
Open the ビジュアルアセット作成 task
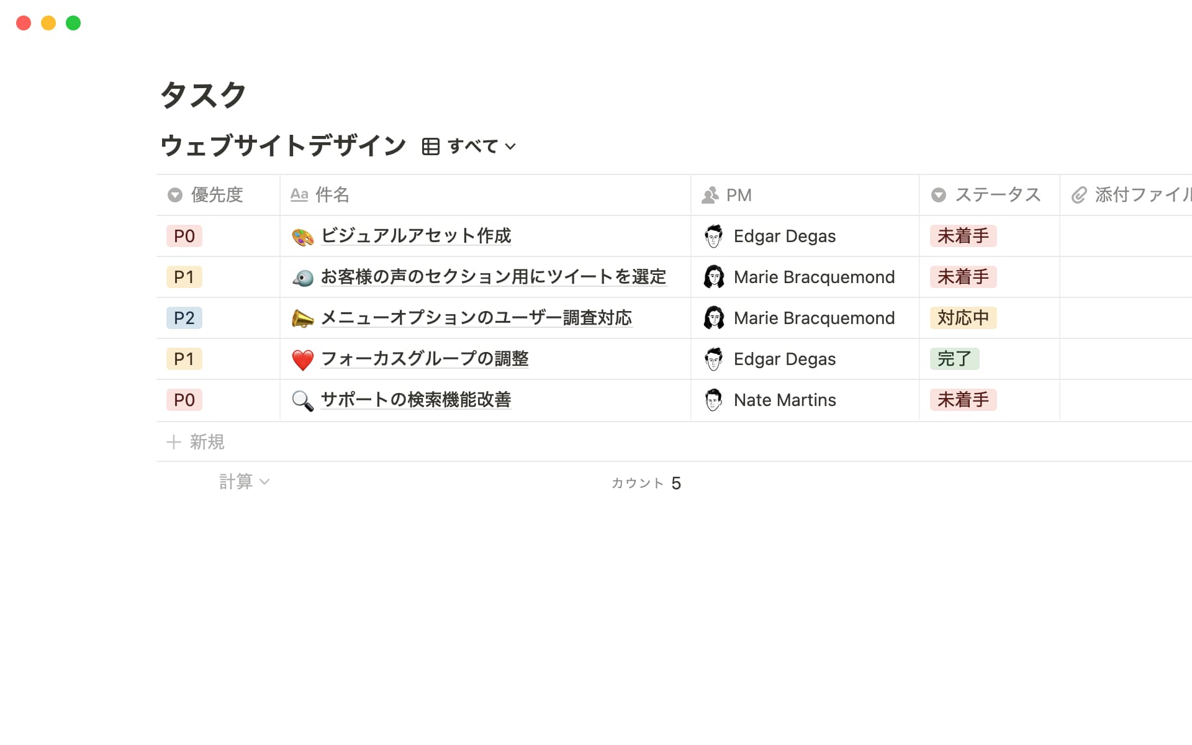tap(415, 236)
